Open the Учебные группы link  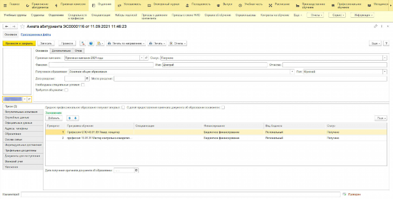tap(15, 15)
